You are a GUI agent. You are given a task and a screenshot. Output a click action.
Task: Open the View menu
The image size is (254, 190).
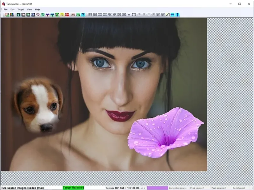coord(29,9)
